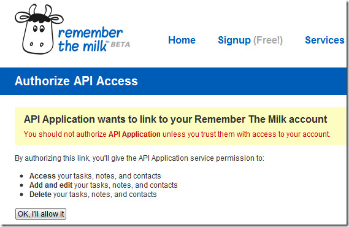This screenshot has height=227, width=349.
Task: Select the 'API Application wants to link' headline
Action: point(175,120)
